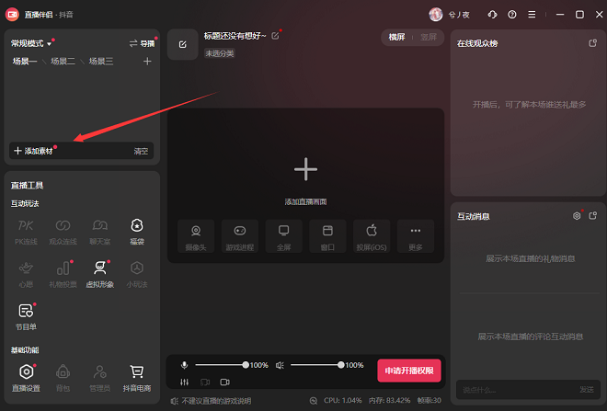Click the 说点什么 message input field

coord(517,390)
